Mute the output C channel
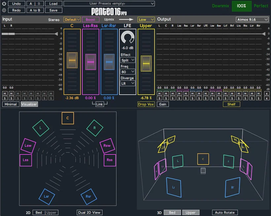The height and width of the screenshot is (216, 271). (x=166, y=94)
